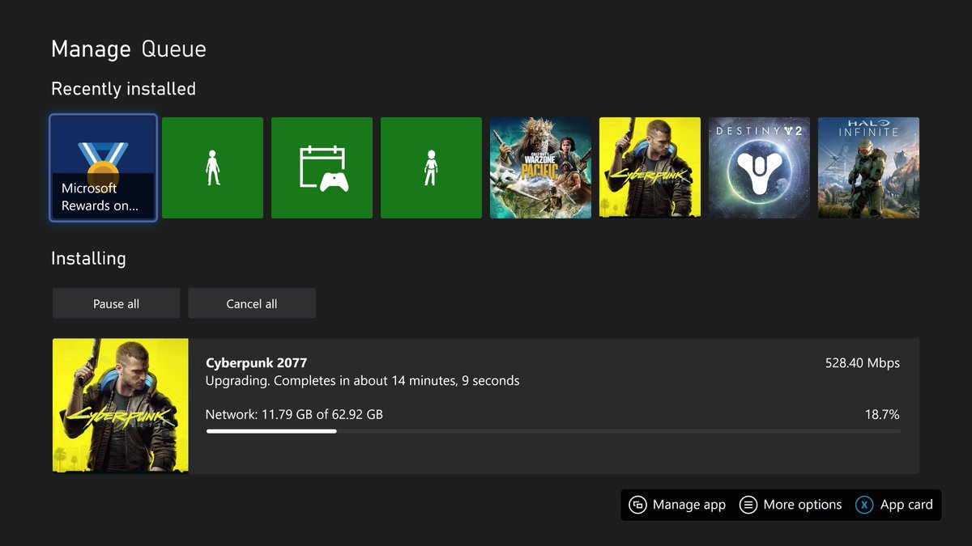Open the Microsoft Rewards on Xbox tile

click(103, 167)
